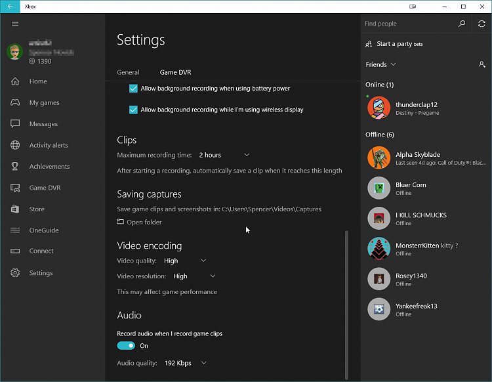The height and width of the screenshot is (382, 492).
Task: Open Achievements from sidebar
Action: pyautogui.click(x=50, y=166)
